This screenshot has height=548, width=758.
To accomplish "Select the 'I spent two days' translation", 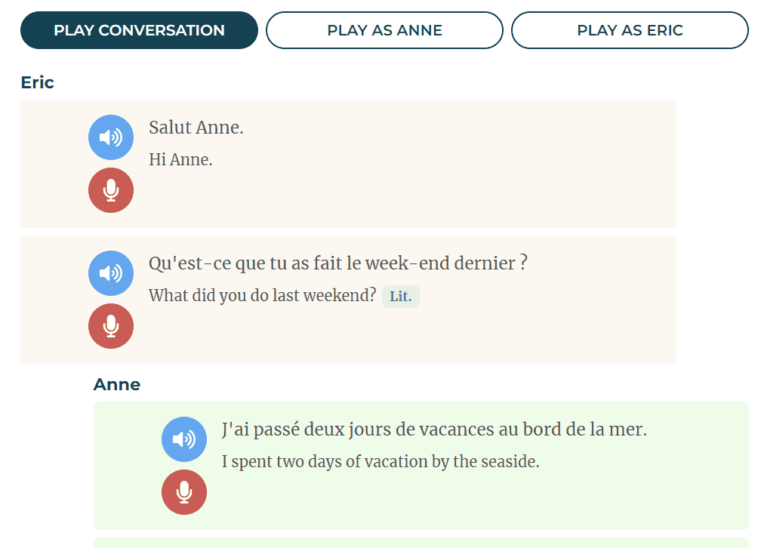I will pos(381,462).
